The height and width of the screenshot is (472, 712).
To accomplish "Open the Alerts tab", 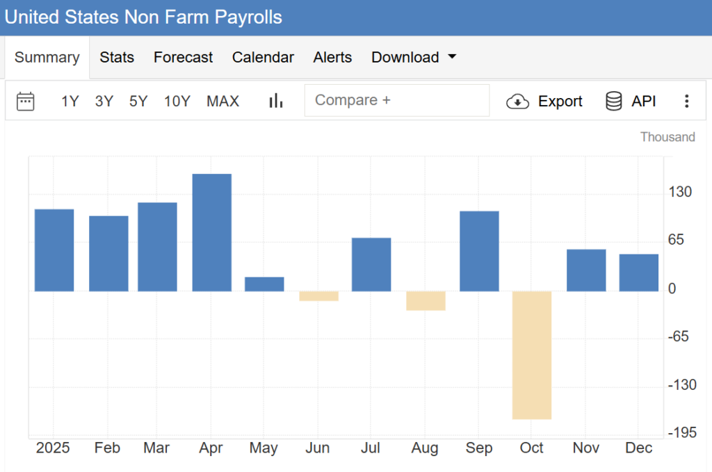I will tap(332, 57).
